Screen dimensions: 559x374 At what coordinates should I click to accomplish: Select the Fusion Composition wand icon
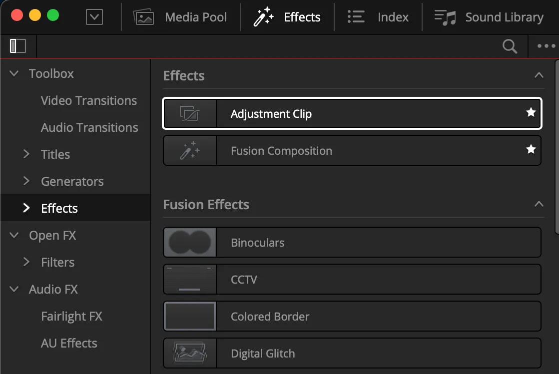tap(190, 151)
